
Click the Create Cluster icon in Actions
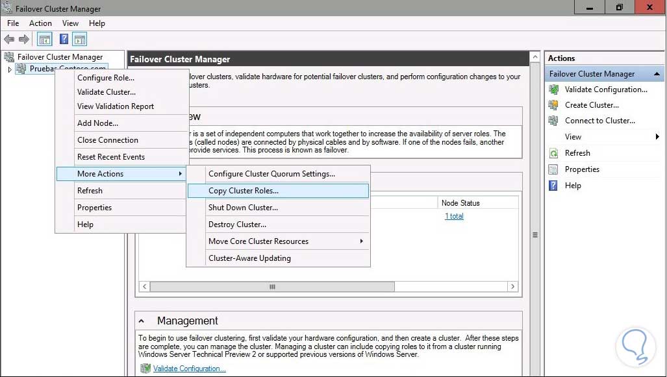pyautogui.click(x=553, y=105)
